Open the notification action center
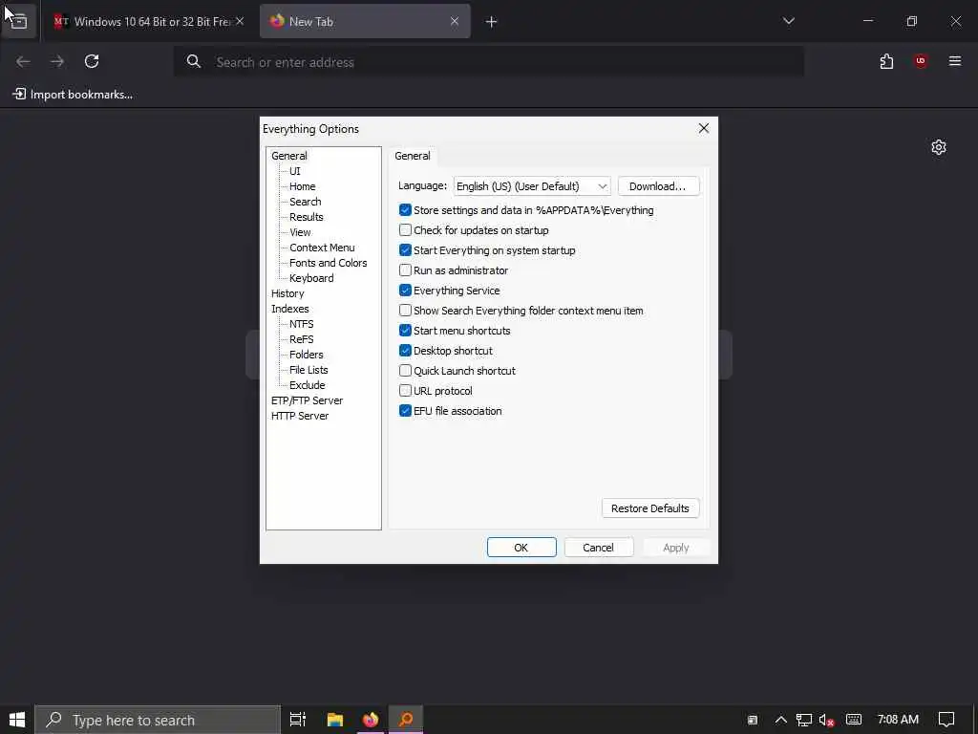 (946, 720)
